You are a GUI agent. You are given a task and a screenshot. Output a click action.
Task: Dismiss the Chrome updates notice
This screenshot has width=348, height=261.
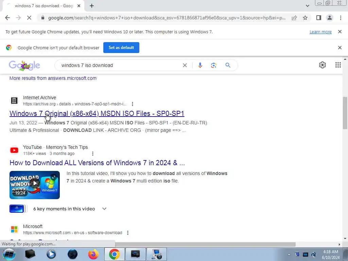tap(340, 32)
